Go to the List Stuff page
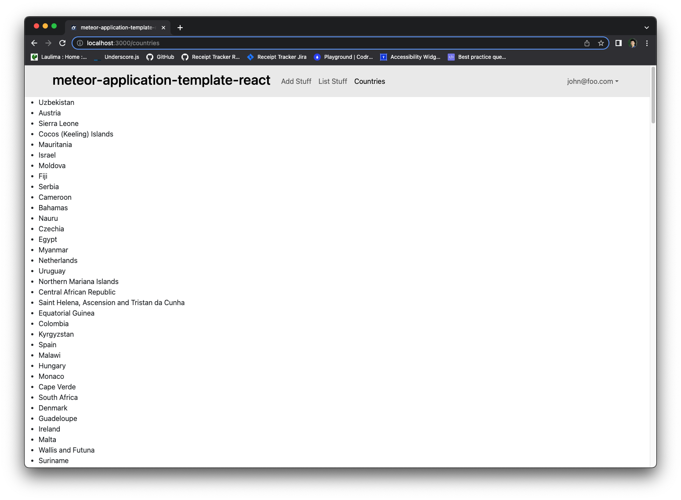Screen dimensions: 681x500 (x=333, y=81)
